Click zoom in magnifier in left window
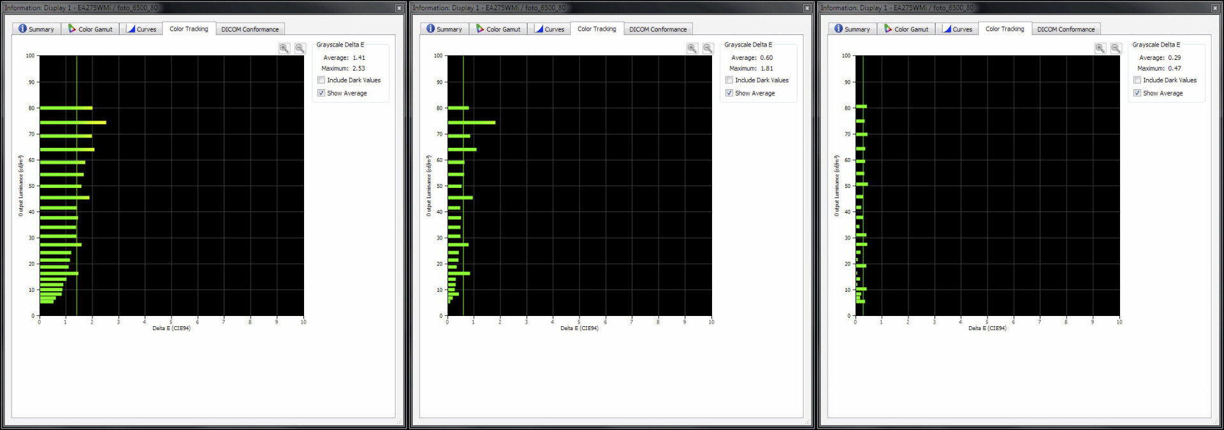The height and width of the screenshot is (430, 1224). [x=284, y=48]
